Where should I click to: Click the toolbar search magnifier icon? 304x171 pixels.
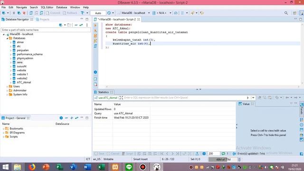coord(286,13)
